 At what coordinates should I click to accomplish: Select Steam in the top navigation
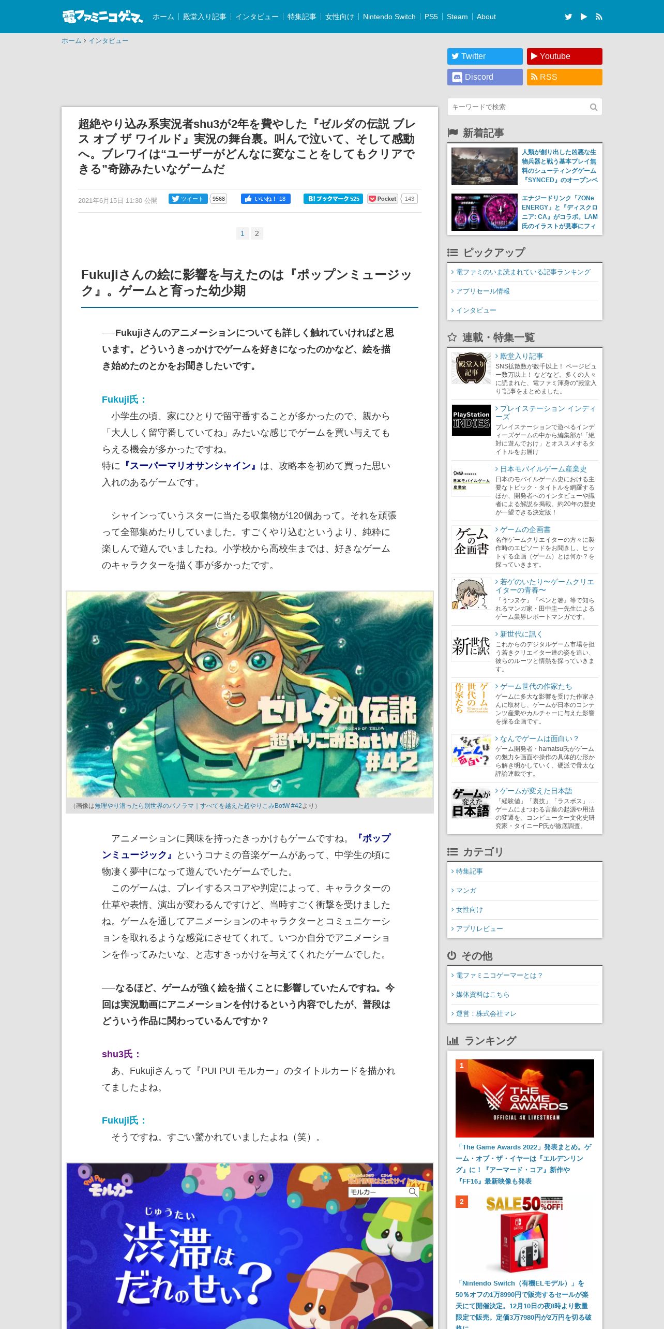(x=457, y=17)
